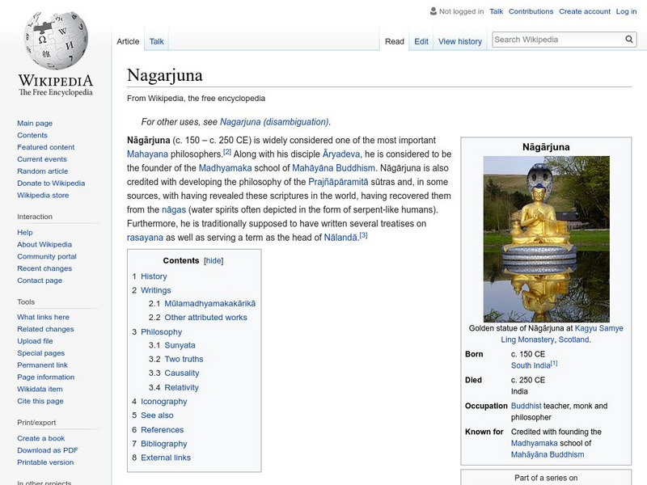Select the Edit tab
Image resolution: width=647 pixels, height=485 pixels.
point(421,41)
